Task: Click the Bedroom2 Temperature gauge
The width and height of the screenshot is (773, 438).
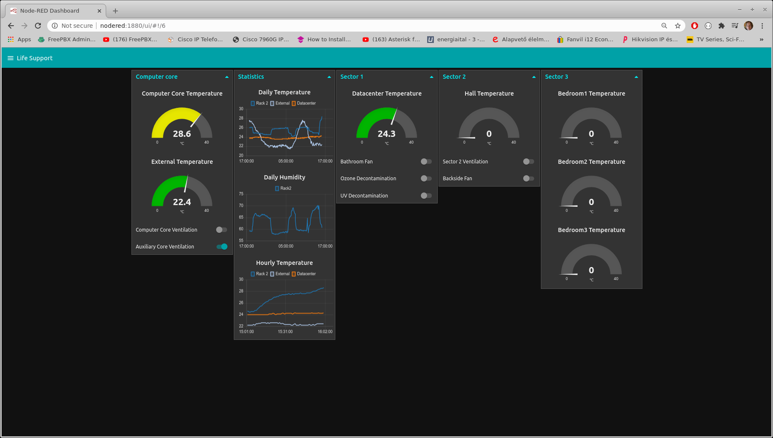Action: [591, 194]
